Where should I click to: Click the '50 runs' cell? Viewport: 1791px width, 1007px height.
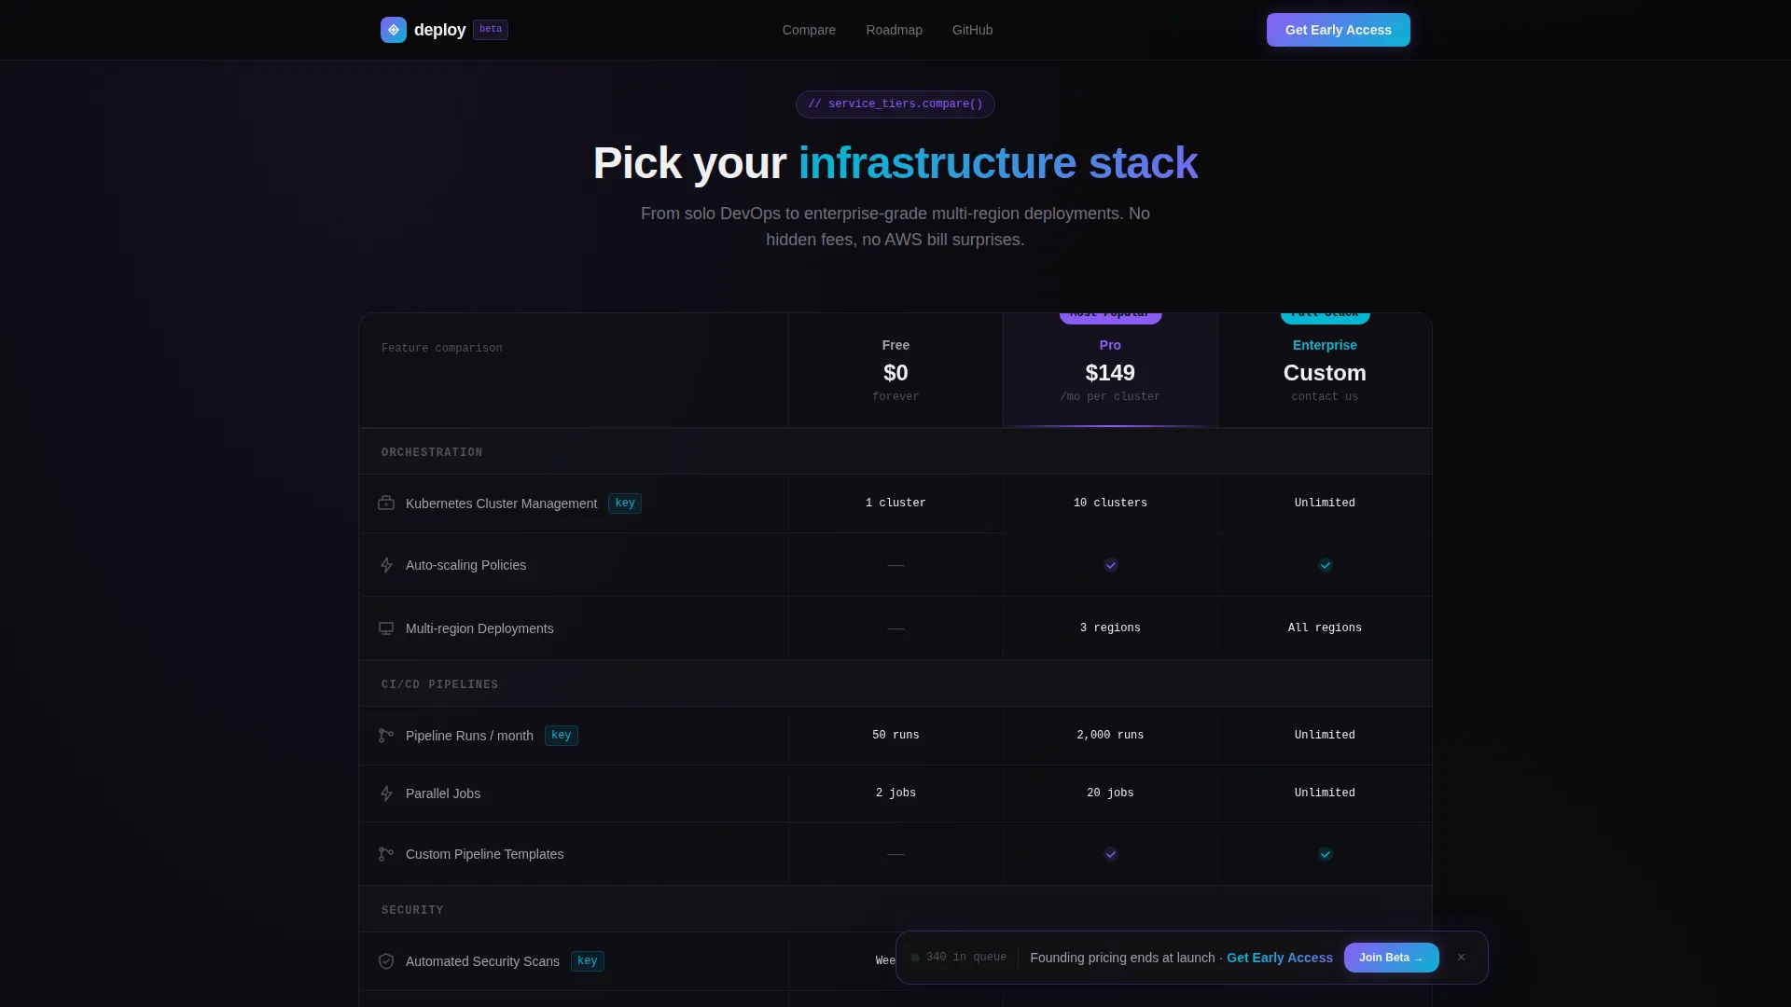pyautogui.click(x=895, y=736)
